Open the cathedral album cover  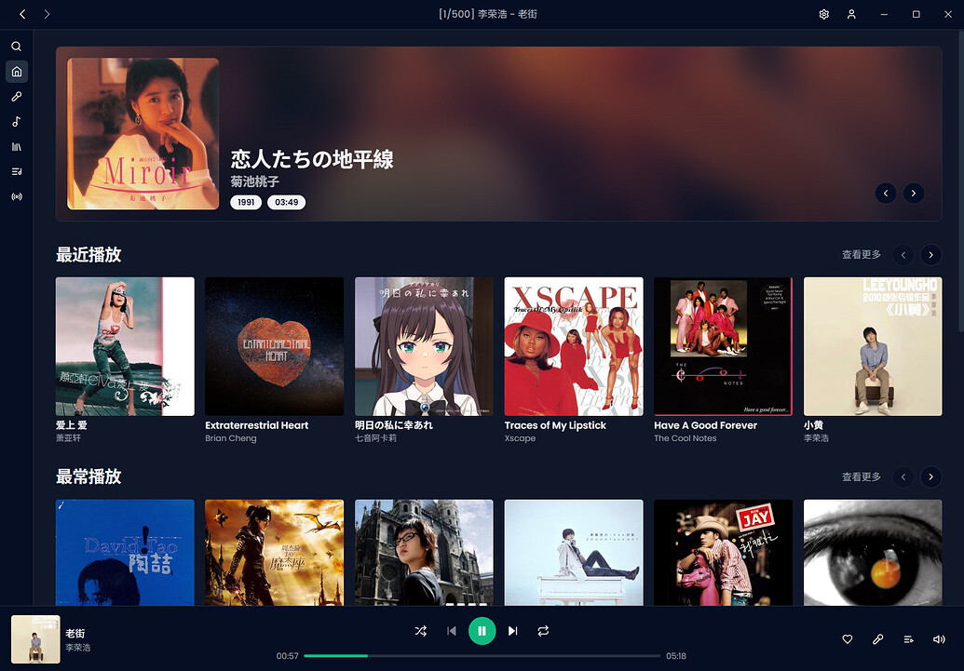[424, 553]
